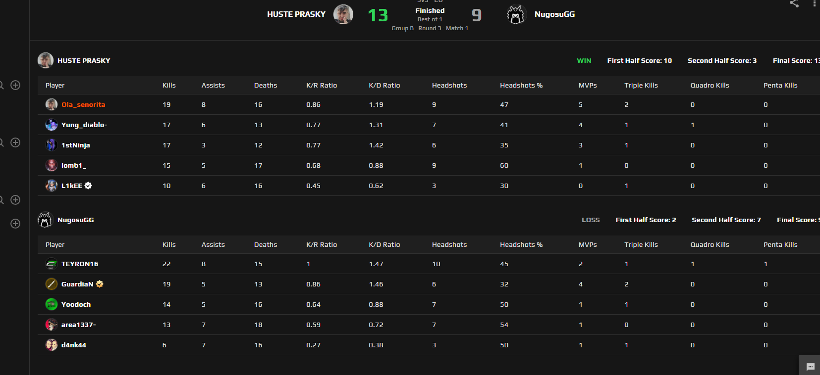Click Yoodoch's green player avatar
This screenshot has height=375, width=820.
point(52,304)
